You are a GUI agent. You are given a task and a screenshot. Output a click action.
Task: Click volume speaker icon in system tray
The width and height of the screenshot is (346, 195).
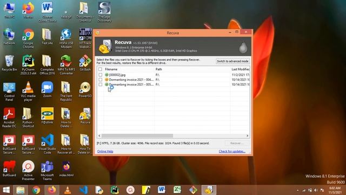316,190
